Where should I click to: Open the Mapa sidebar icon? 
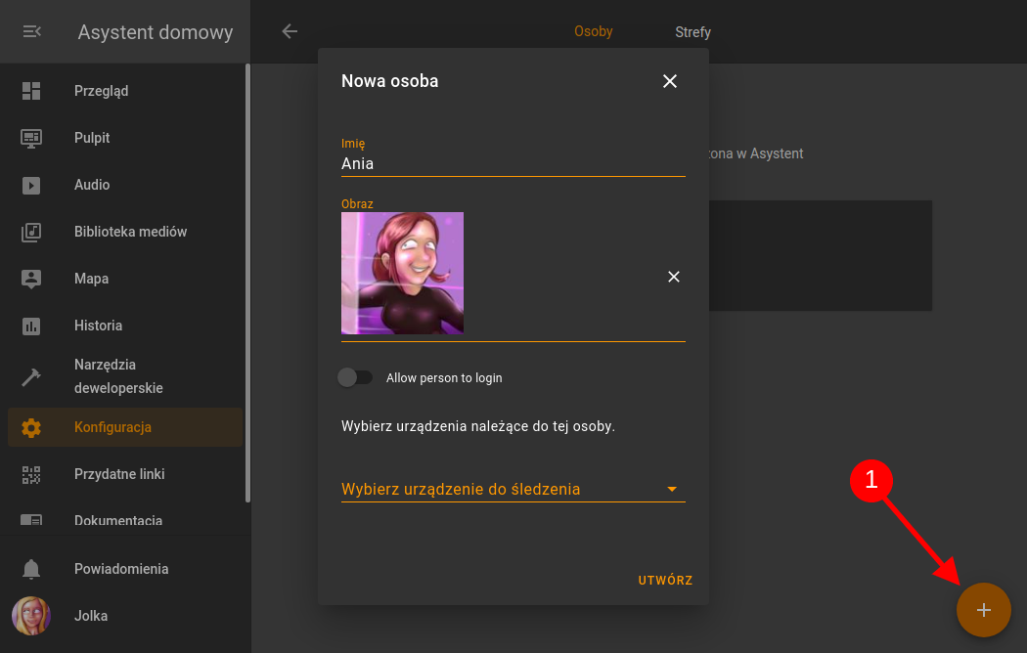coord(31,279)
